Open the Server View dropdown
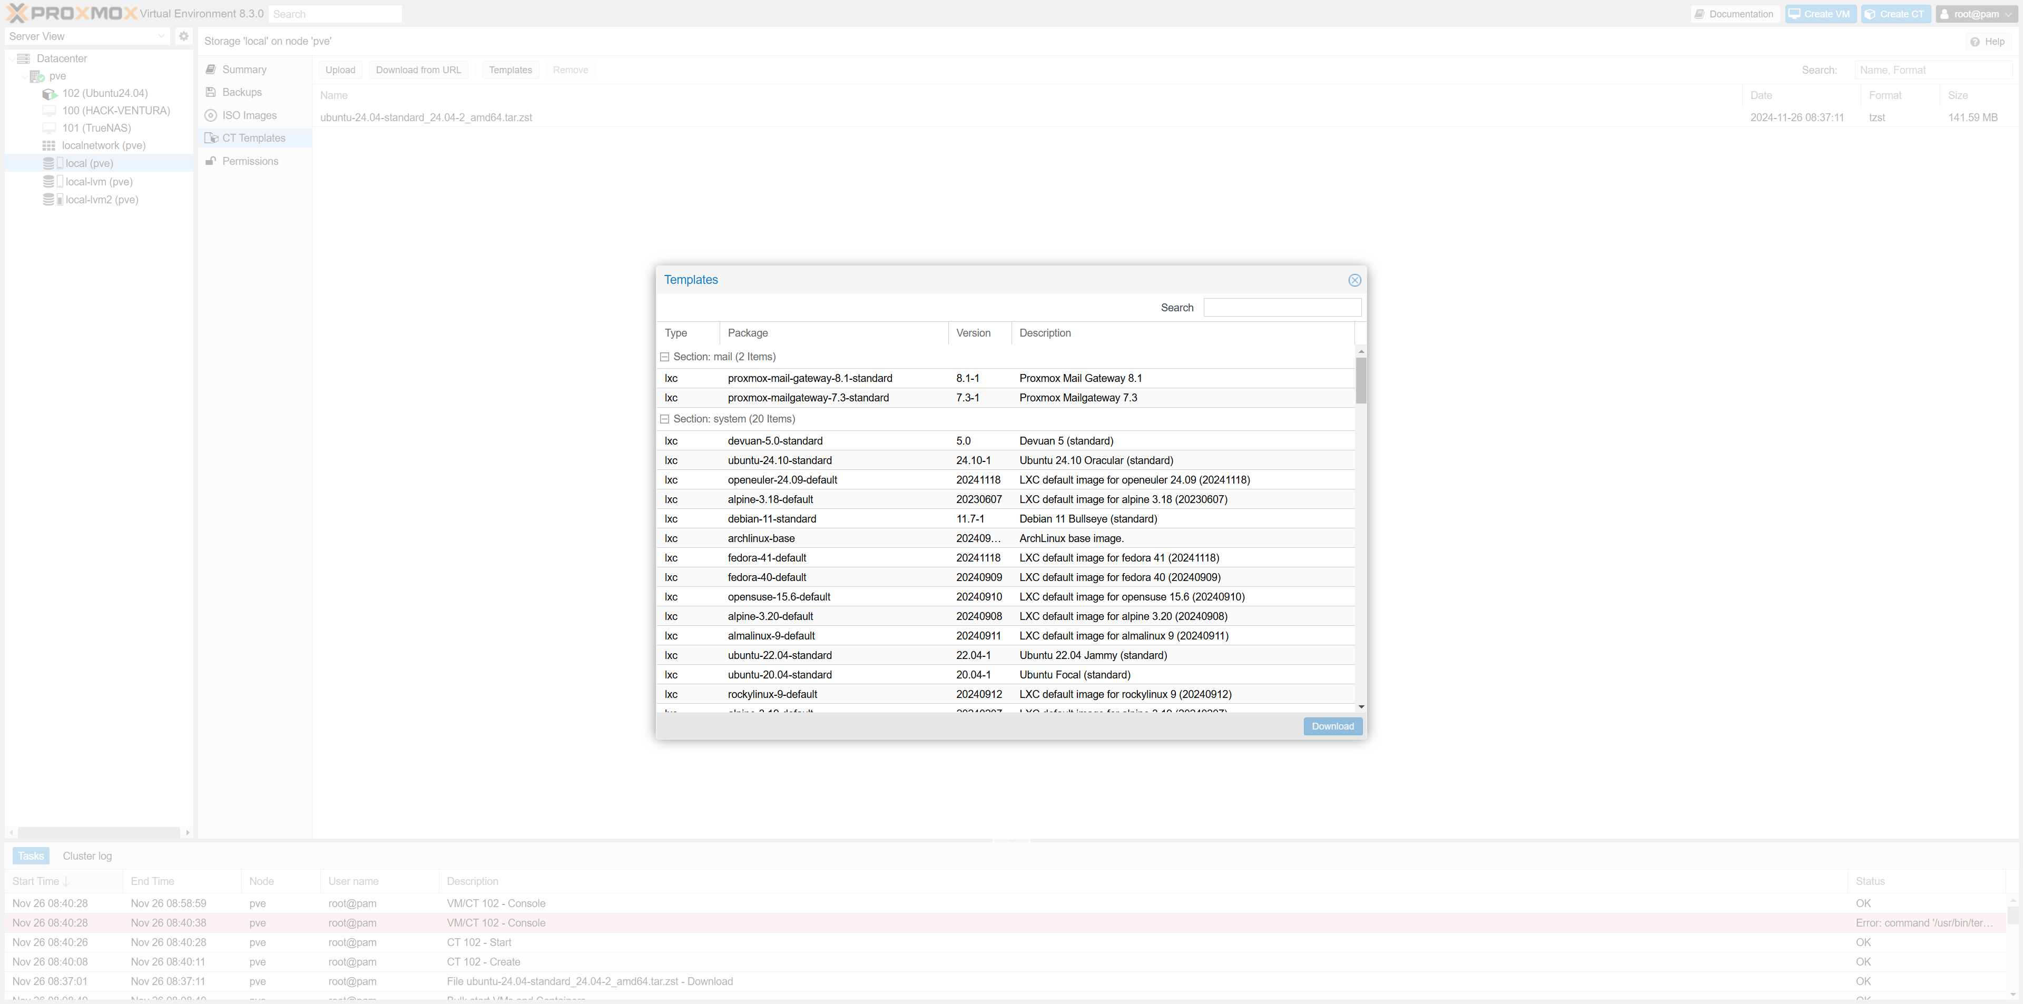Screen dimensions: 2023x1004 coord(86,36)
